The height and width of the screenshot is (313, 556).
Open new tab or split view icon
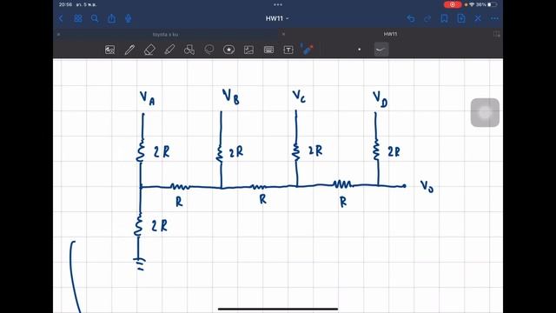click(x=497, y=34)
